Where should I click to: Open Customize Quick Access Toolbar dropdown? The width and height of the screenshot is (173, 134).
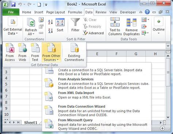pos(46,5)
